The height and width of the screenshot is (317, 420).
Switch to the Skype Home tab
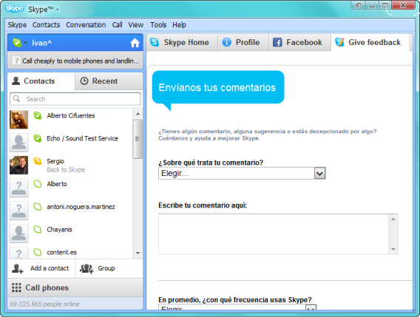[182, 42]
